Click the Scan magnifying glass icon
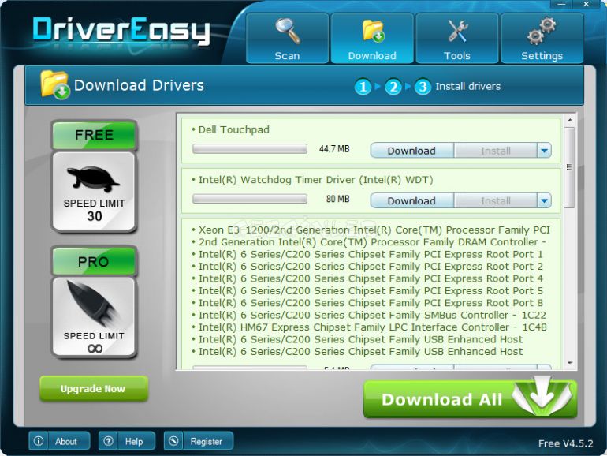 click(x=288, y=31)
